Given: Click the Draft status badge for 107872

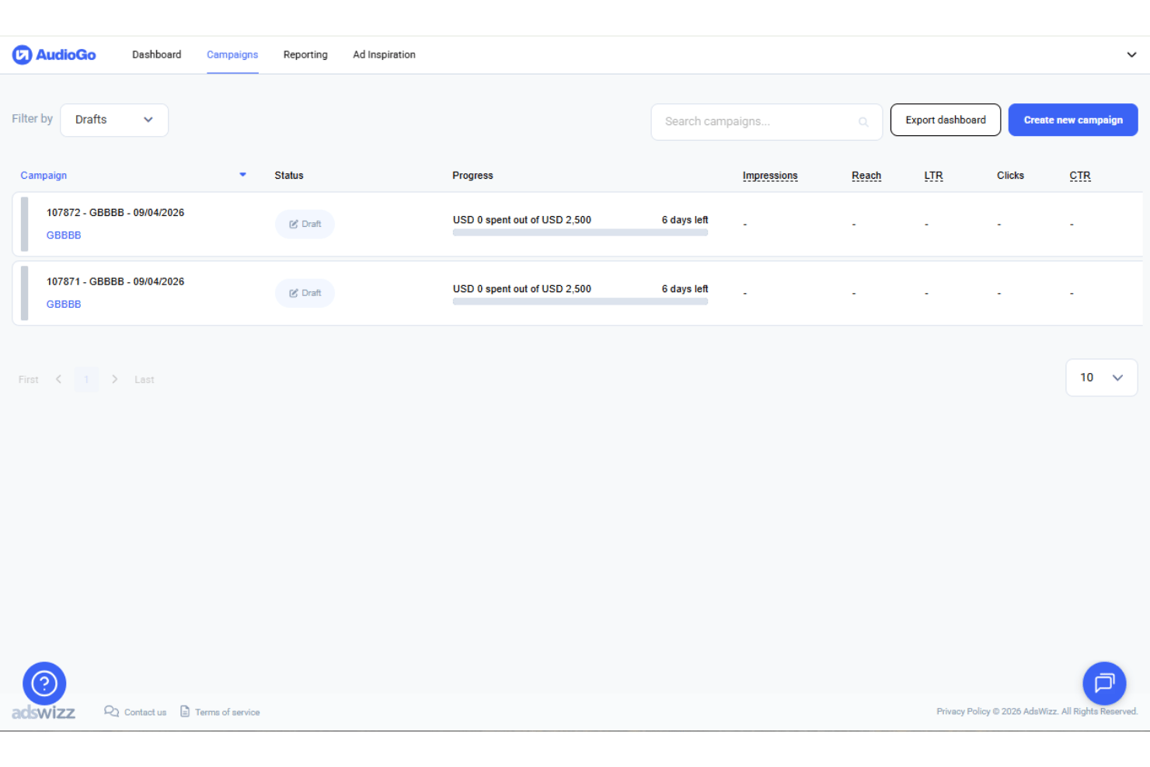Looking at the screenshot, I should click(x=305, y=224).
